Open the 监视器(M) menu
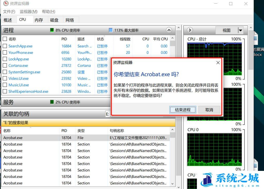The image size is (264, 189). tap(28, 12)
